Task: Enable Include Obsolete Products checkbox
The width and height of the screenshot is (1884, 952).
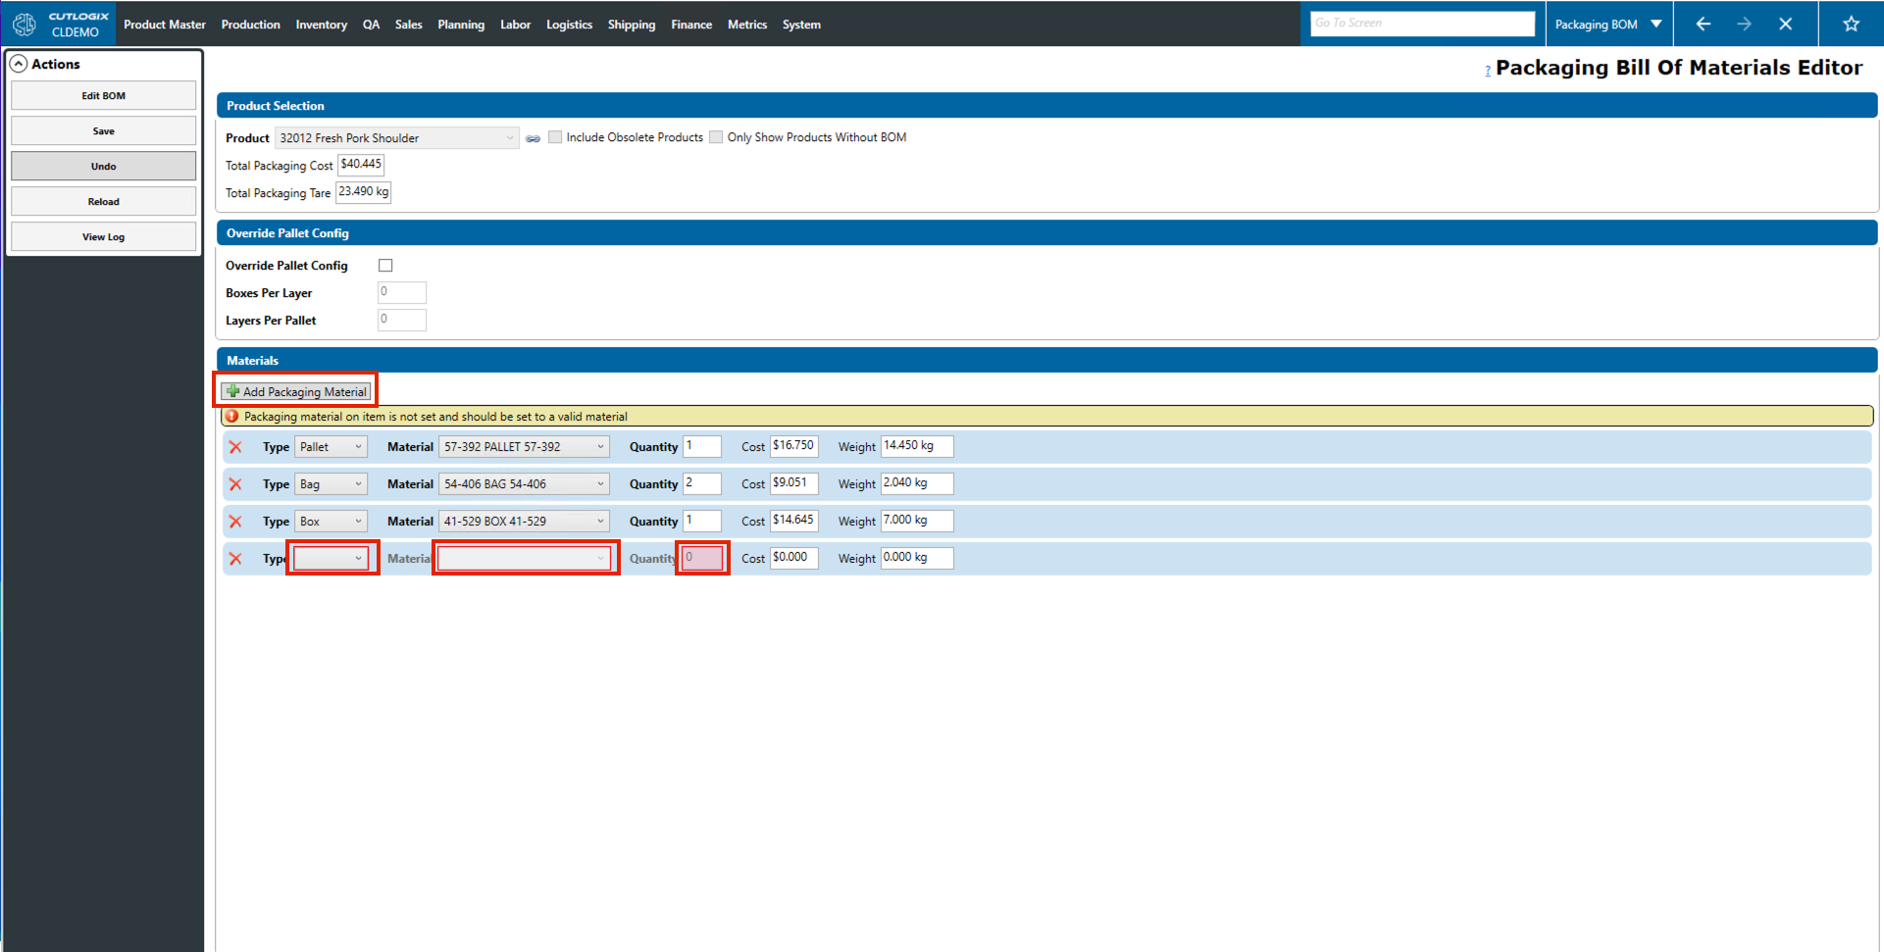Action: pos(555,137)
